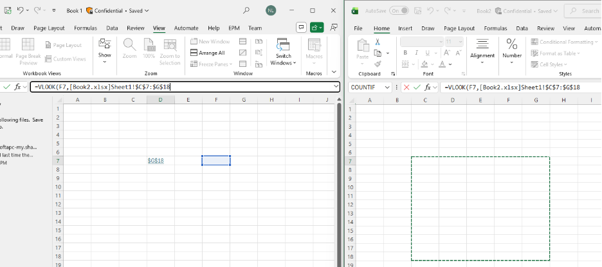Click the Save icon in Book 1 title bar
This screenshot has width=602, height=267.
click(x=7, y=10)
